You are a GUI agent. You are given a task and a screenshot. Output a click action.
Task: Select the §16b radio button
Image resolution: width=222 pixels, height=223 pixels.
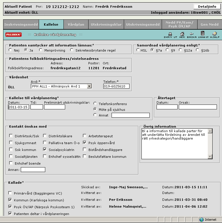pyautogui.click(x=198, y=50)
